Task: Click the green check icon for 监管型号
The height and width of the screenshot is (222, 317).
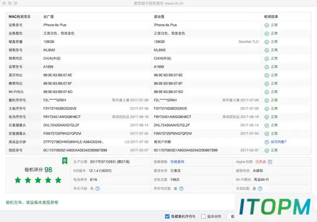Action: tap(266, 67)
